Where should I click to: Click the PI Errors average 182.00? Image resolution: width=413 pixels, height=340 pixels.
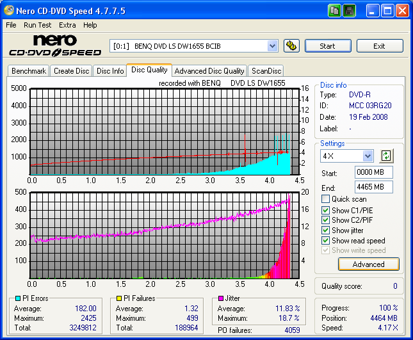point(86,308)
